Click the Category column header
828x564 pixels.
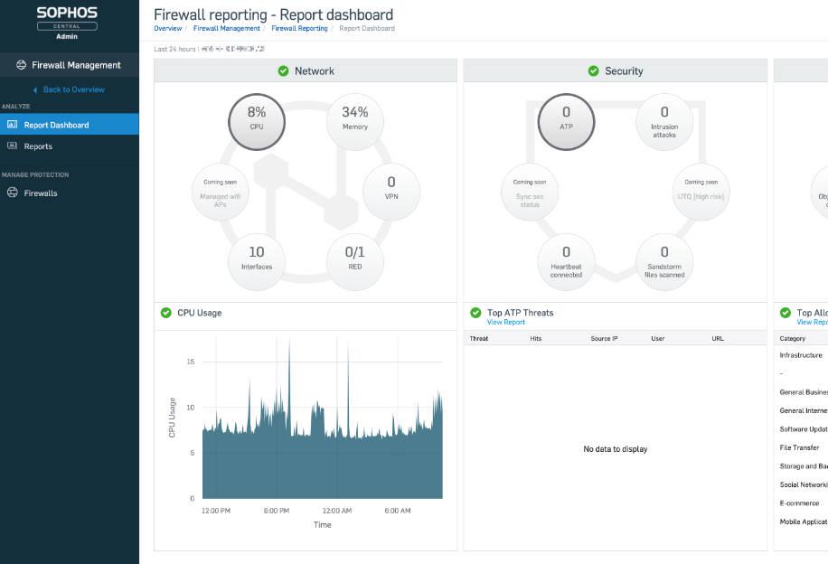click(x=793, y=339)
